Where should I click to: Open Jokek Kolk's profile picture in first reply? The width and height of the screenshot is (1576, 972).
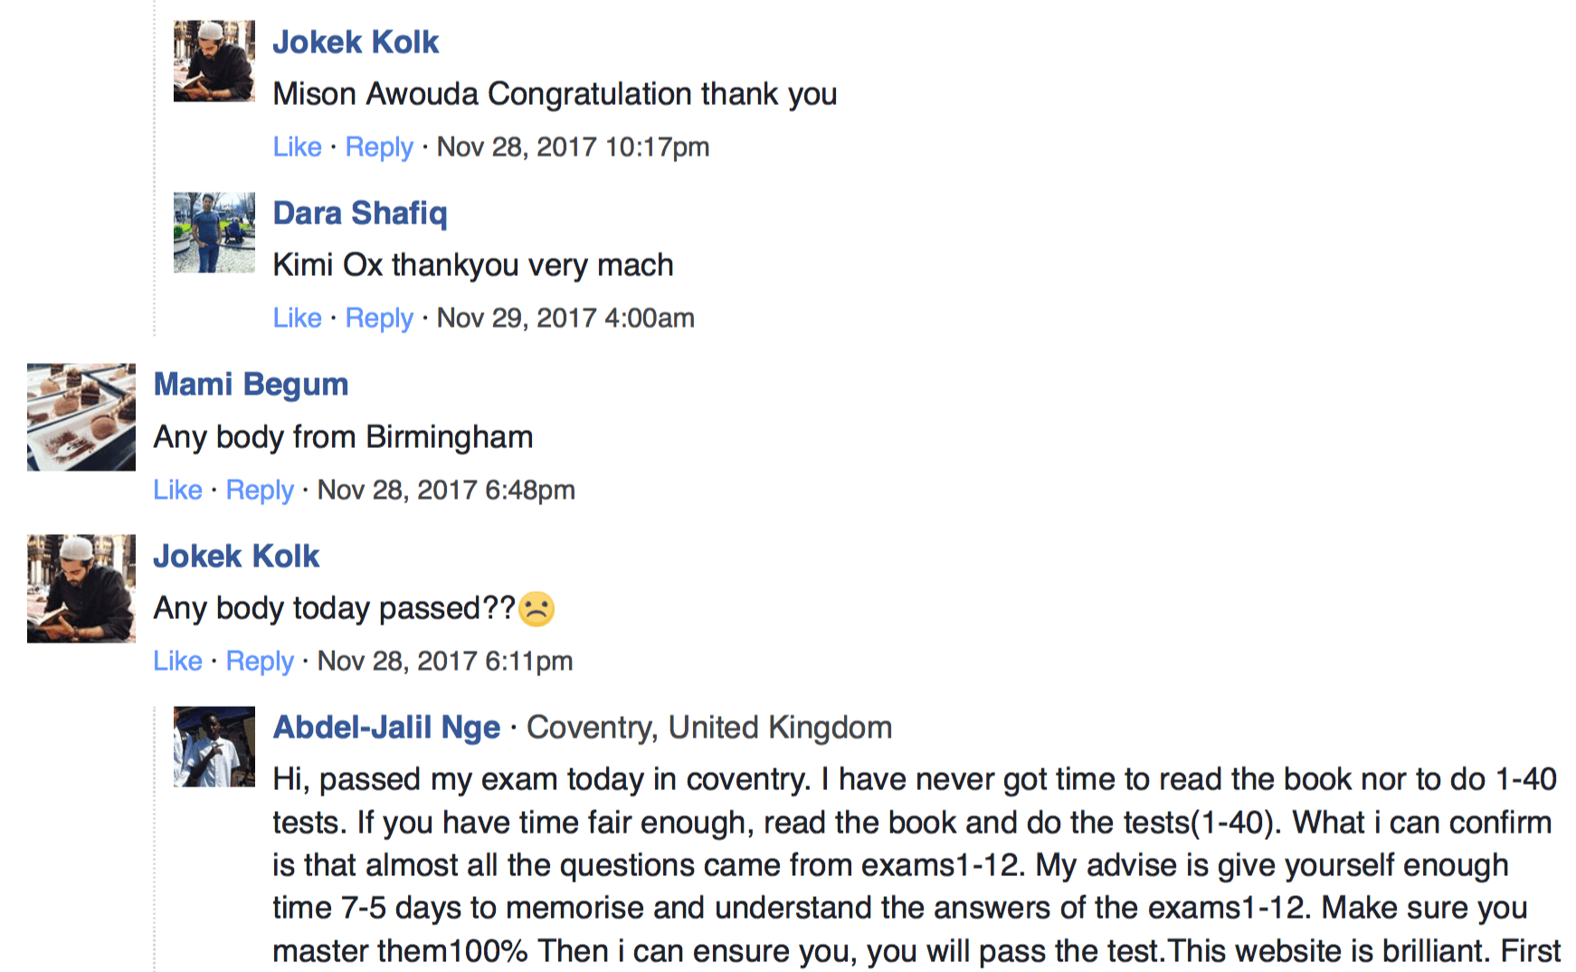pos(214,61)
